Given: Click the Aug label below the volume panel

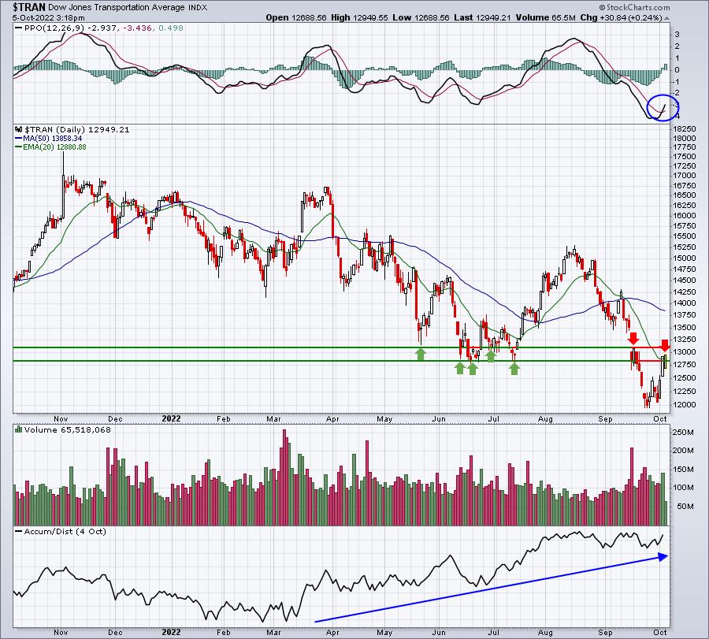Looking at the screenshot, I should coord(545,632).
